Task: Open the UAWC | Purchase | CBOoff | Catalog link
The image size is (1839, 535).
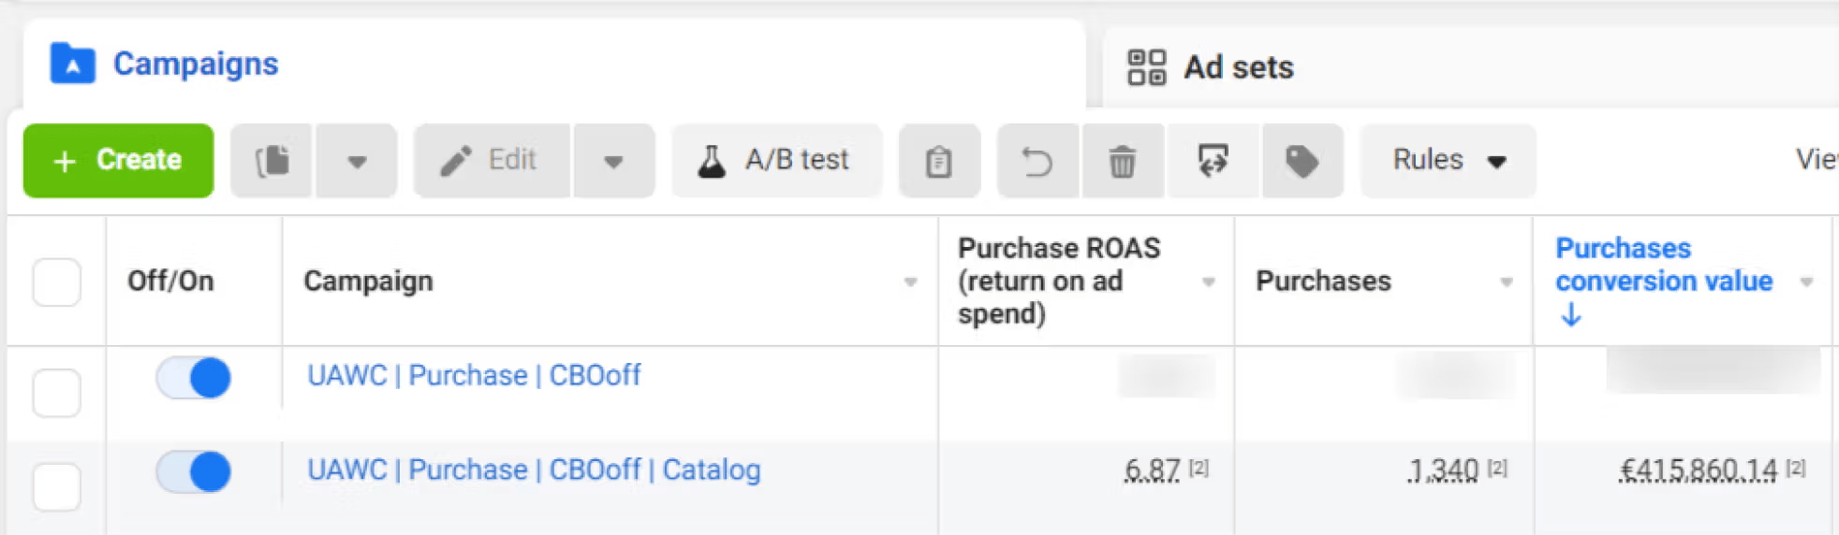Action: [x=534, y=470]
